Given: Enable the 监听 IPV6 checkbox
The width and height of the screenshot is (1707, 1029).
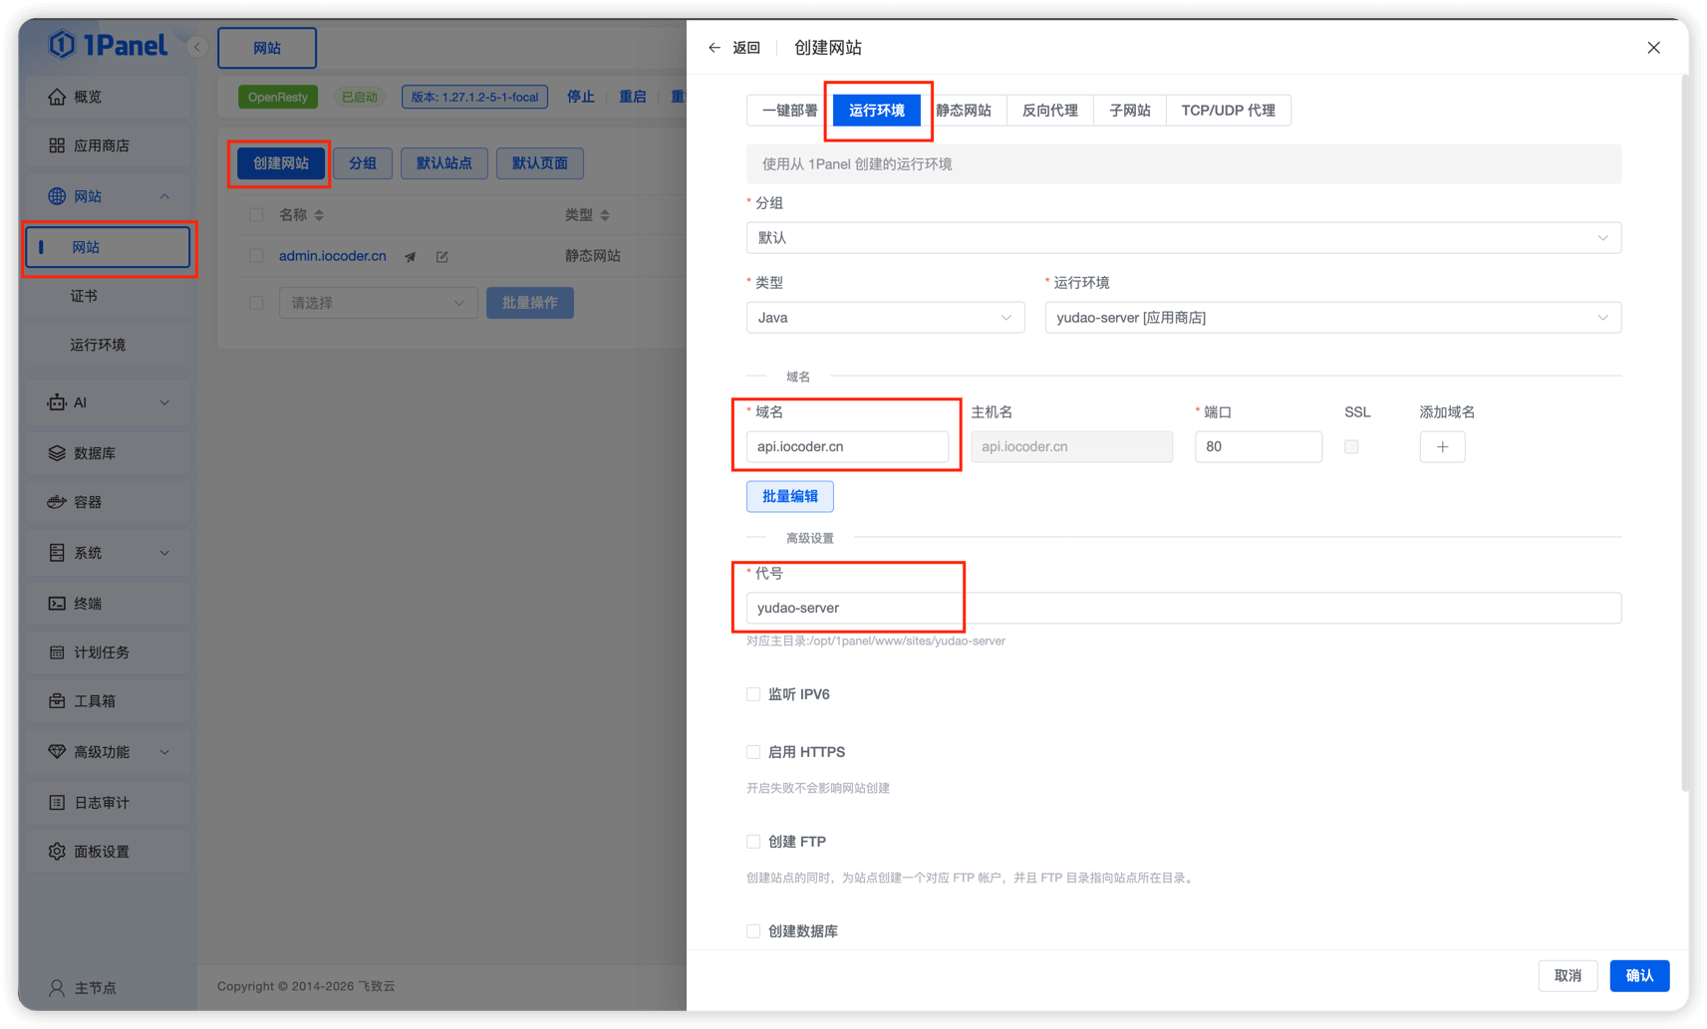Looking at the screenshot, I should 753,694.
